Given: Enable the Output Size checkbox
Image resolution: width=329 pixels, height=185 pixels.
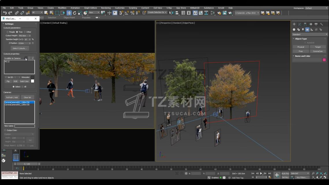Looking at the screenshot, I should click(x=5, y=130).
